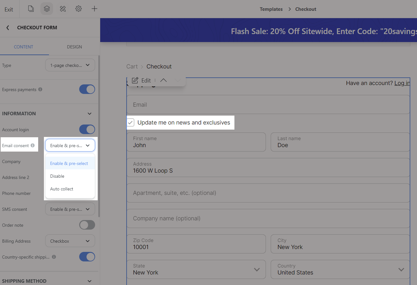Click the Last name field
This screenshot has height=285, width=417.
[340, 142]
